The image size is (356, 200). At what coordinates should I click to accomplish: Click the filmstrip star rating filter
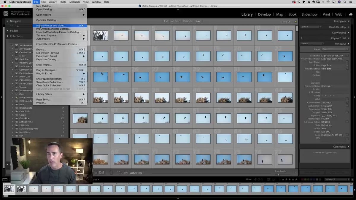pos(289,179)
